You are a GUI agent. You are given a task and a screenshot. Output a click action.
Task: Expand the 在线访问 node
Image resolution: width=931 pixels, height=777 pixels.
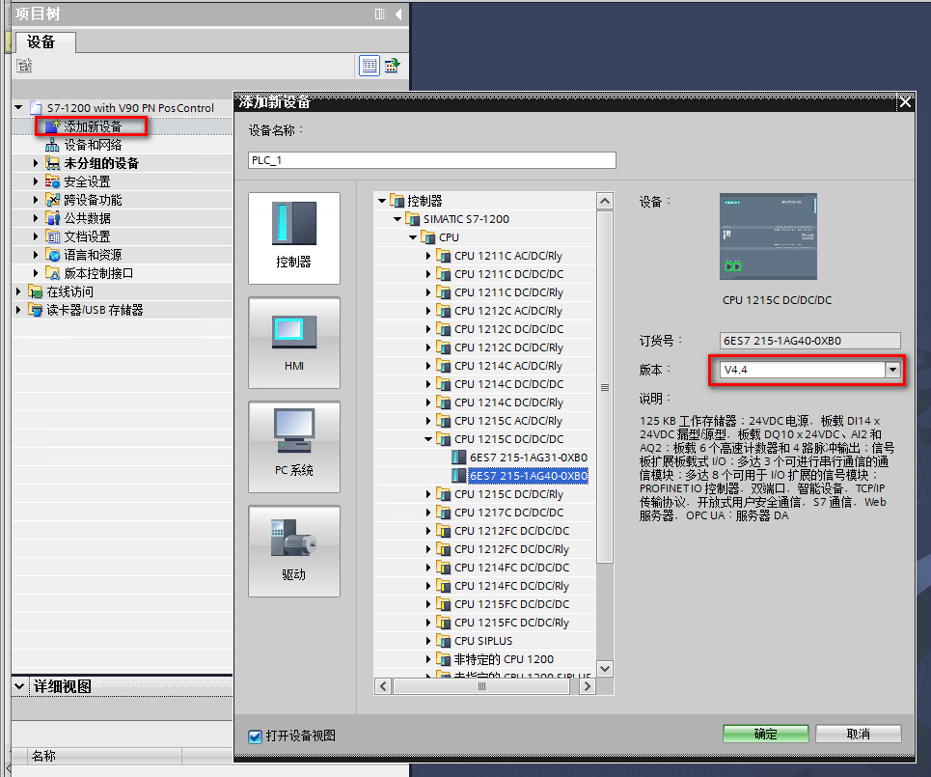point(18,291)
